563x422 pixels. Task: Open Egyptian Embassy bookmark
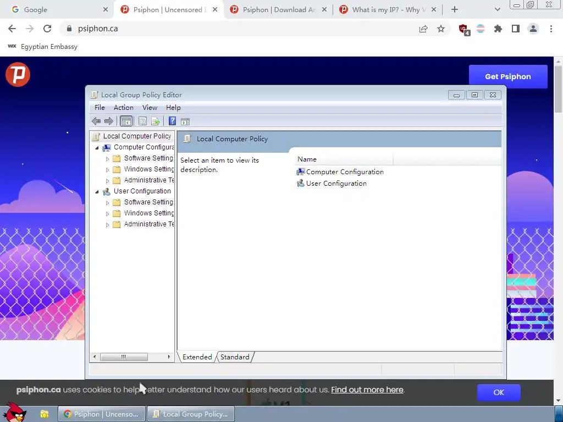(42, 47)
